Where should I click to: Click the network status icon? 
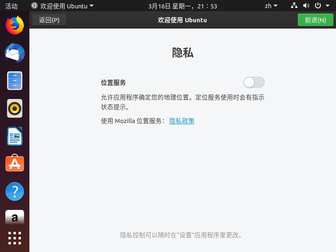coord(294,5)
